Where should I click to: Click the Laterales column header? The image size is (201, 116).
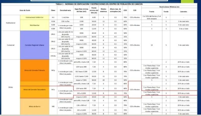tap(184, 12)
